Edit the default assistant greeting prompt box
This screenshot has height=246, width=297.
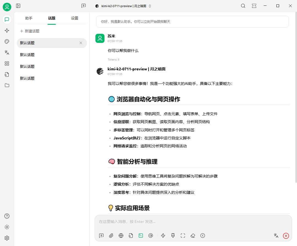point(193,22)
